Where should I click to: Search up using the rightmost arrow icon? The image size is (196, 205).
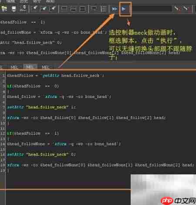click(x=186, y=8)
